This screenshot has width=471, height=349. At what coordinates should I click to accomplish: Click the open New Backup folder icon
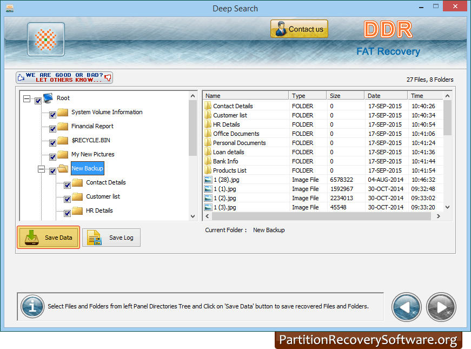tap(63, 168)
